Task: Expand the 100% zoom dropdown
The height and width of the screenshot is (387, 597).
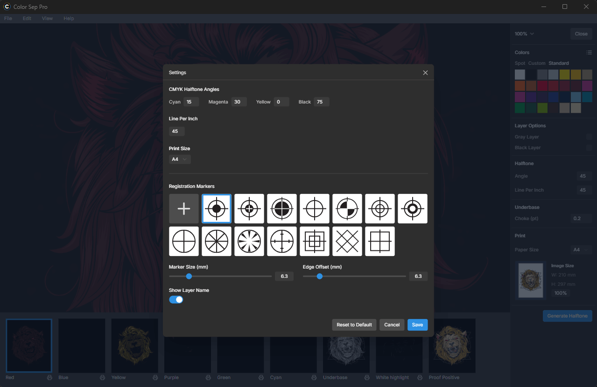Action: [x=524, y=34]
